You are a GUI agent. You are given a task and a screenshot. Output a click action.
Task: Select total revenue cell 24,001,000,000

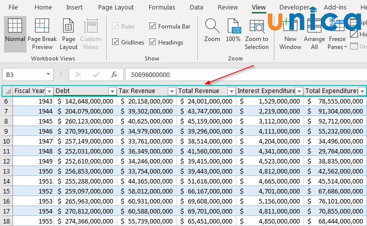click(x=206, y=101)
